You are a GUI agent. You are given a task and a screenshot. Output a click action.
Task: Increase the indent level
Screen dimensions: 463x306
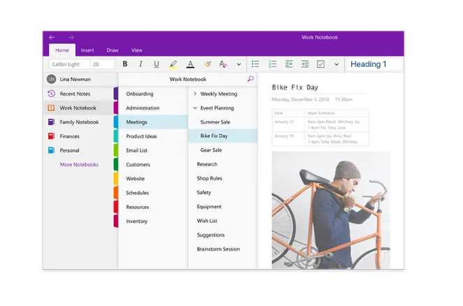tap(305, 64)
